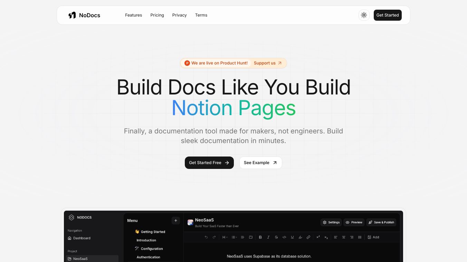Click the redo icon in editor toolbar

214,237
